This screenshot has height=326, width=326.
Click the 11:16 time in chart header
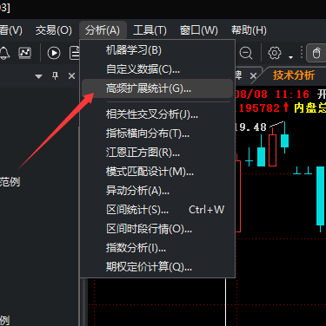[292, 95]
